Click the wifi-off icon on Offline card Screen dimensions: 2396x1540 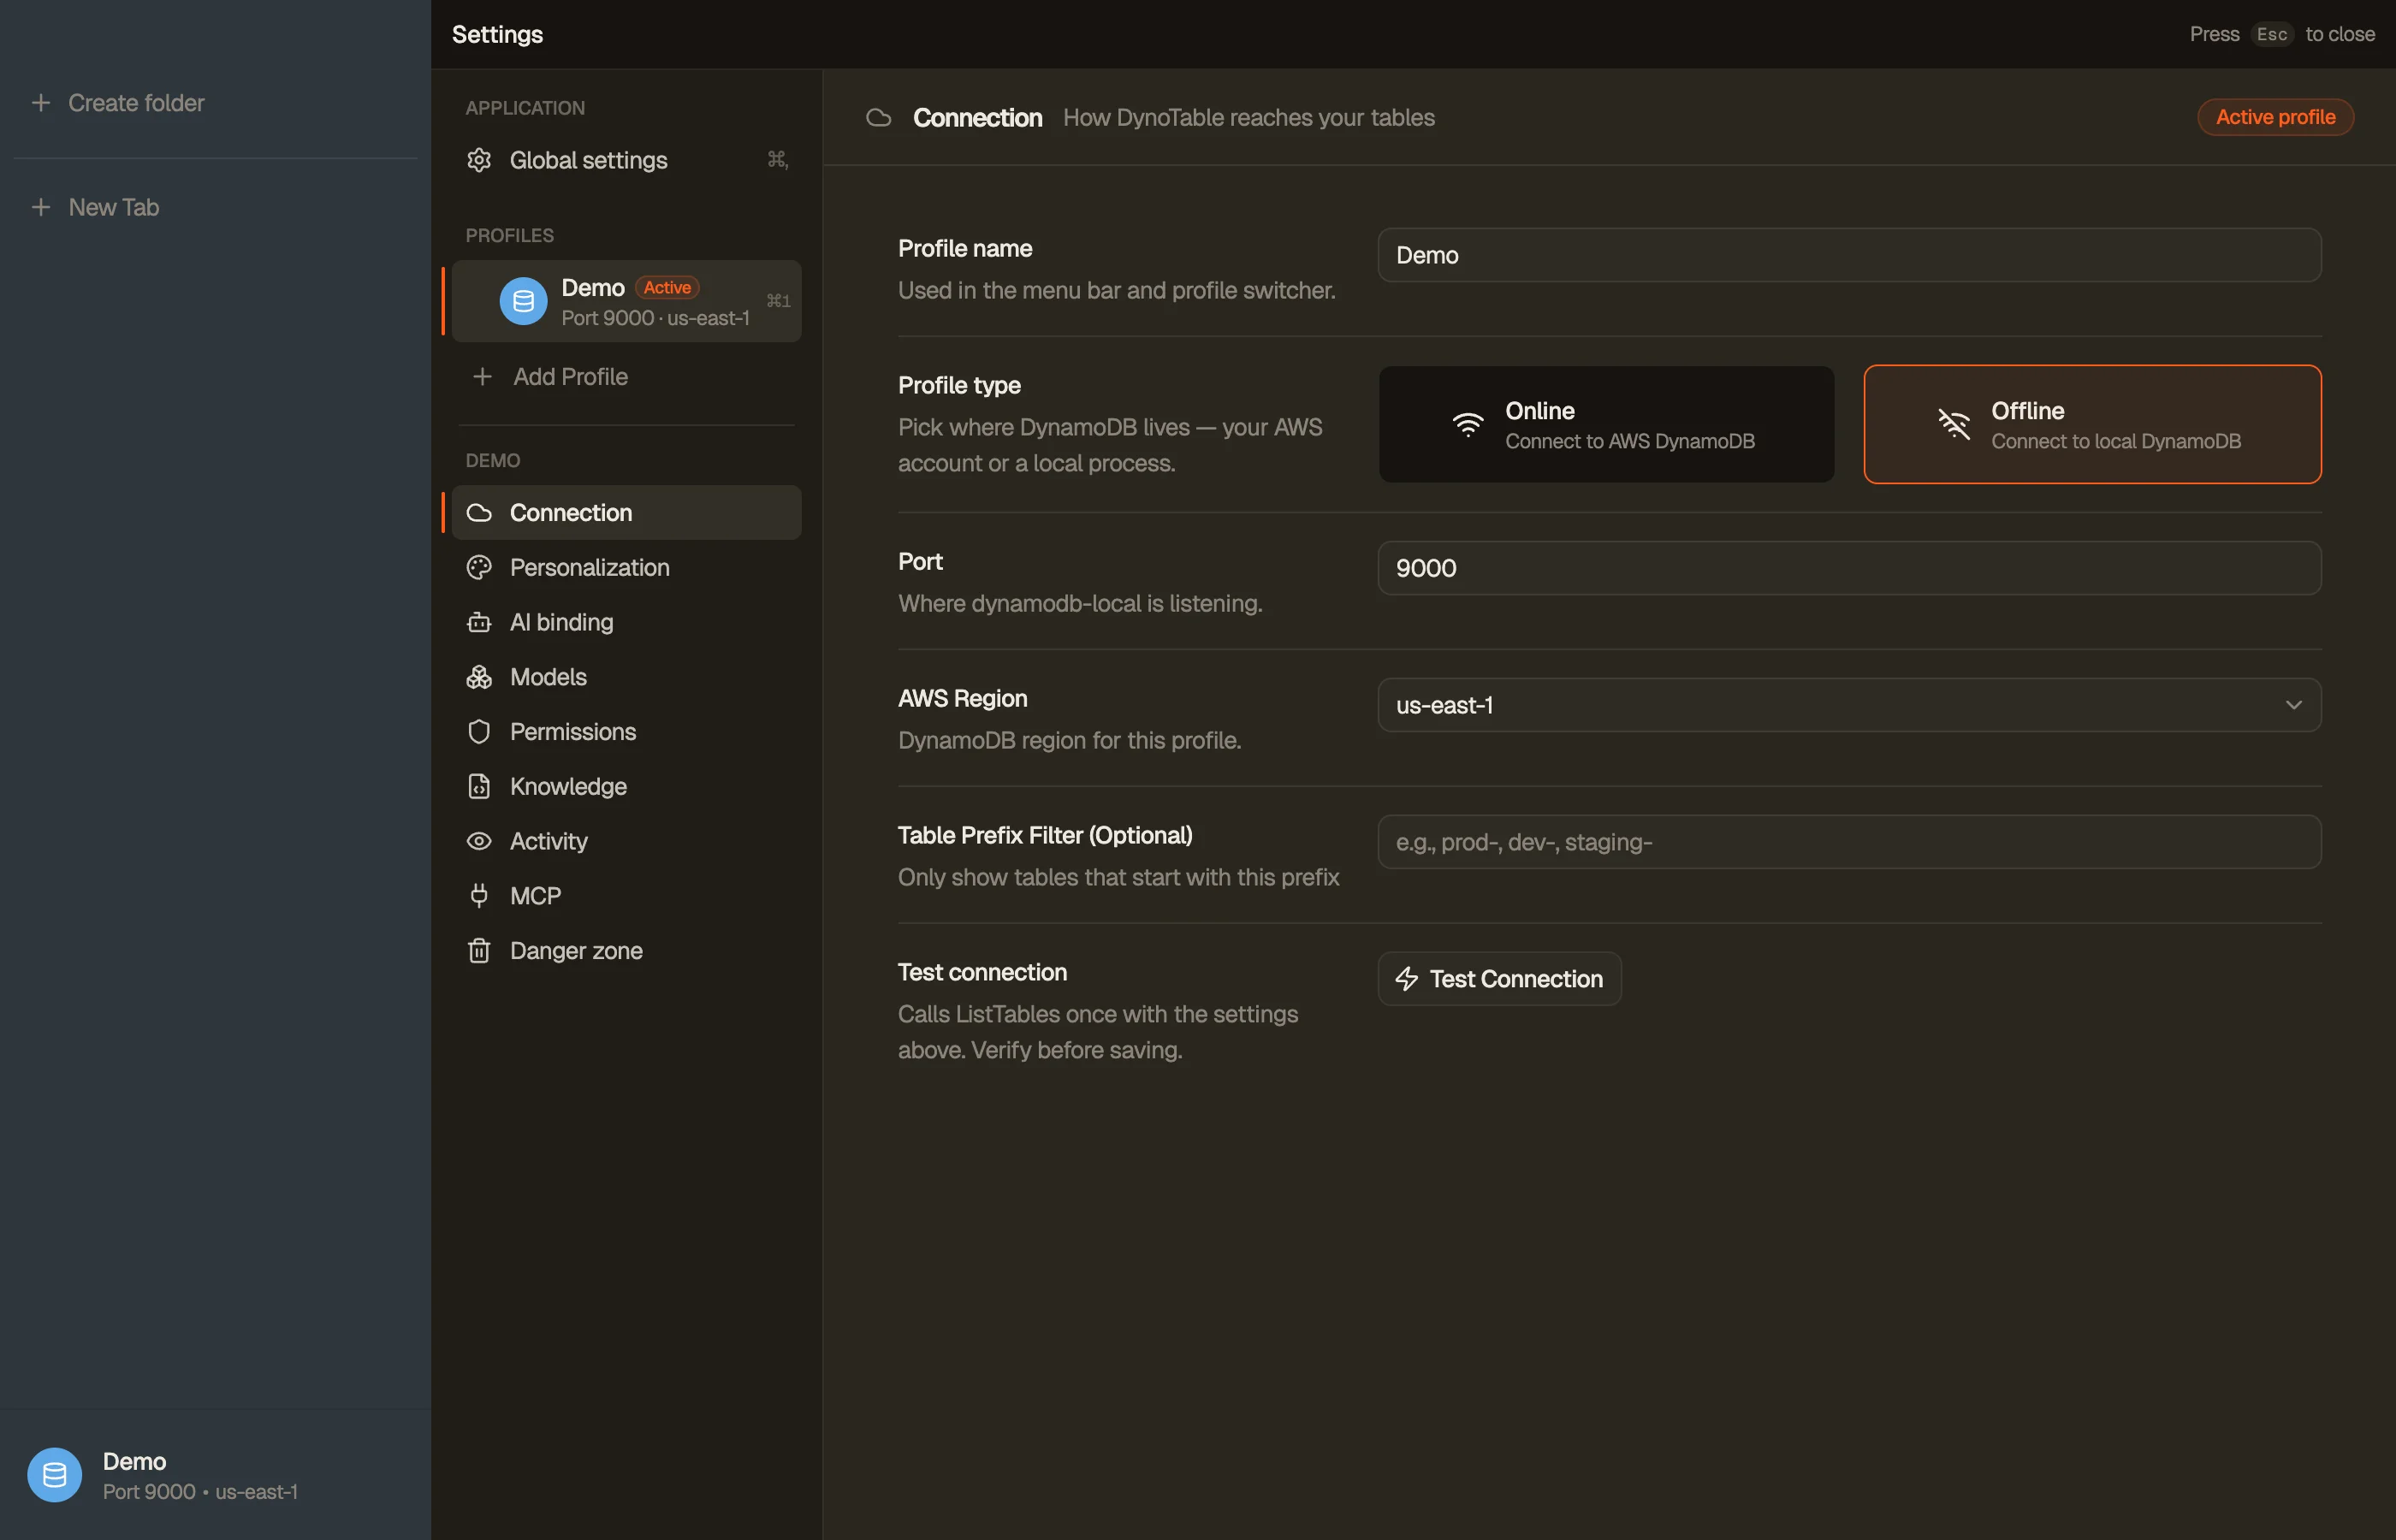pyautogui.click(x=1954, y=425)
